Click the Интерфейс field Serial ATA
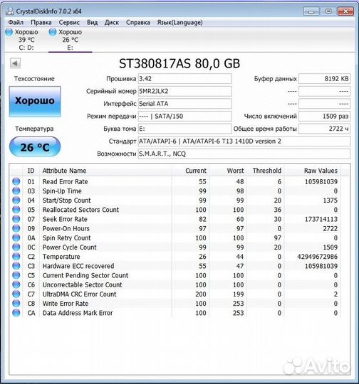 click(x=185, y=104)
